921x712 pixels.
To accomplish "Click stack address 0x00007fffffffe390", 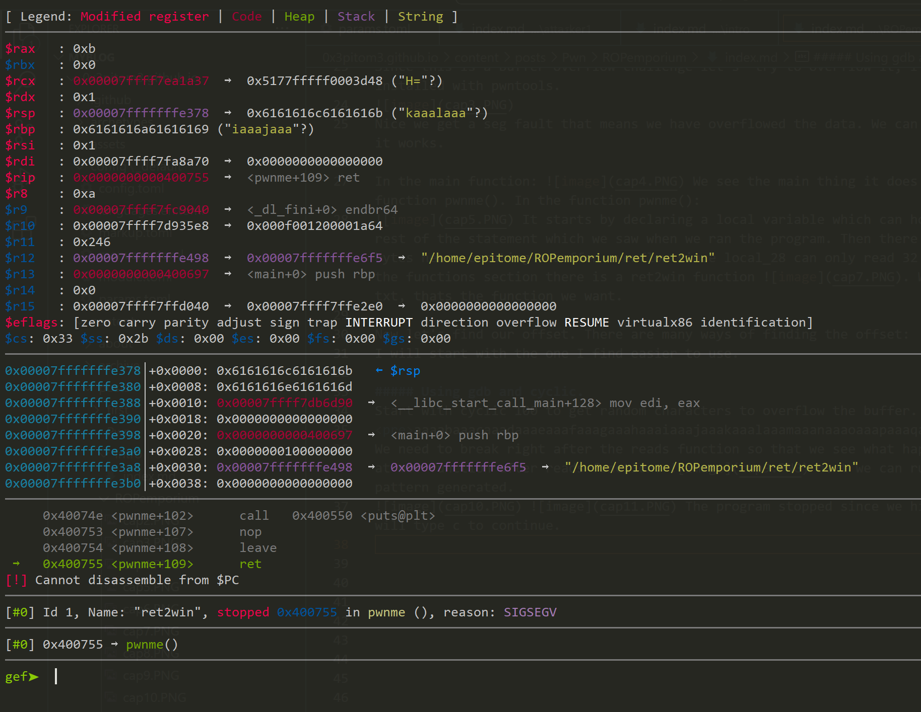I will 73,419.
